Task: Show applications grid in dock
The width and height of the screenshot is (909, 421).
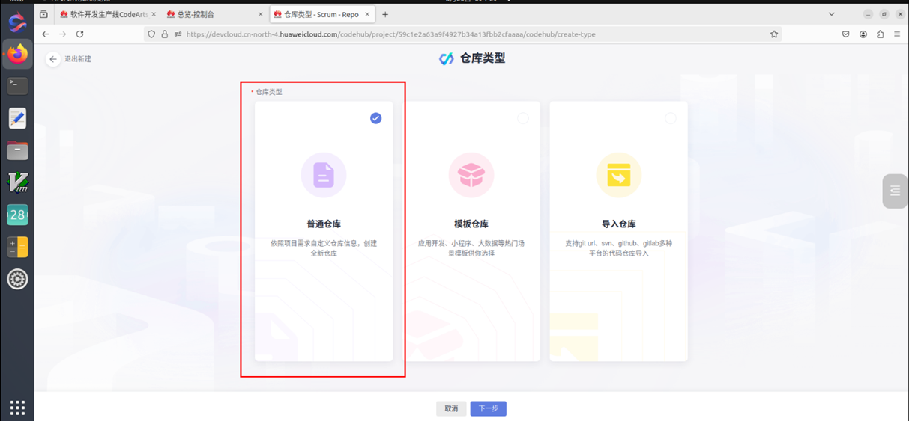Action: [x=17, y=408]
